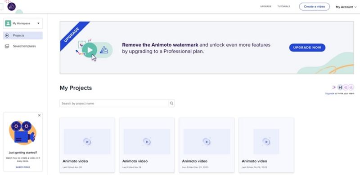Open project thumbnail edited Oct 18, 2023
360x175 pixels.
[266, 141]
